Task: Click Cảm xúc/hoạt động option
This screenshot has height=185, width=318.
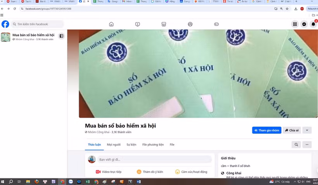Action: pyautogui.click(x=191, y=172)
